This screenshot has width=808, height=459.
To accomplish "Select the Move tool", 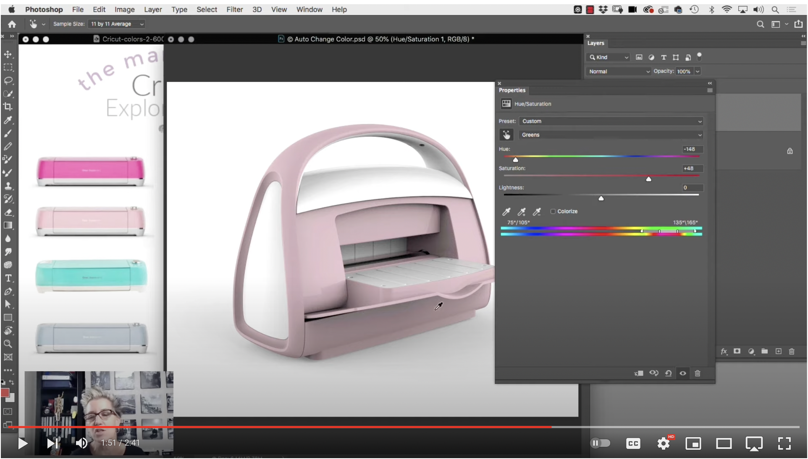I will point(8,55).
